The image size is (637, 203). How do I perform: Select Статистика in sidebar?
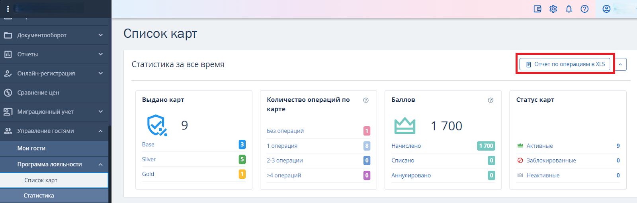[x=39, y=195]
